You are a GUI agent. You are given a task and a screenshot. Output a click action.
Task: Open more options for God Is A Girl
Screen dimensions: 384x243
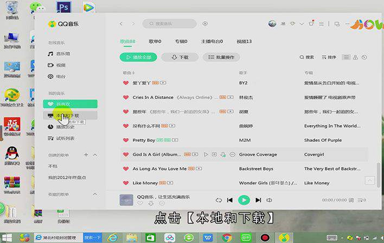click(233, 154)
